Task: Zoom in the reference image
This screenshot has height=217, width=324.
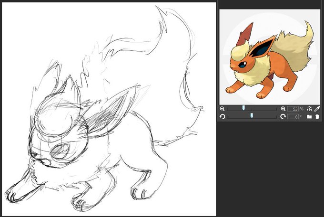Action: (283, 109)
